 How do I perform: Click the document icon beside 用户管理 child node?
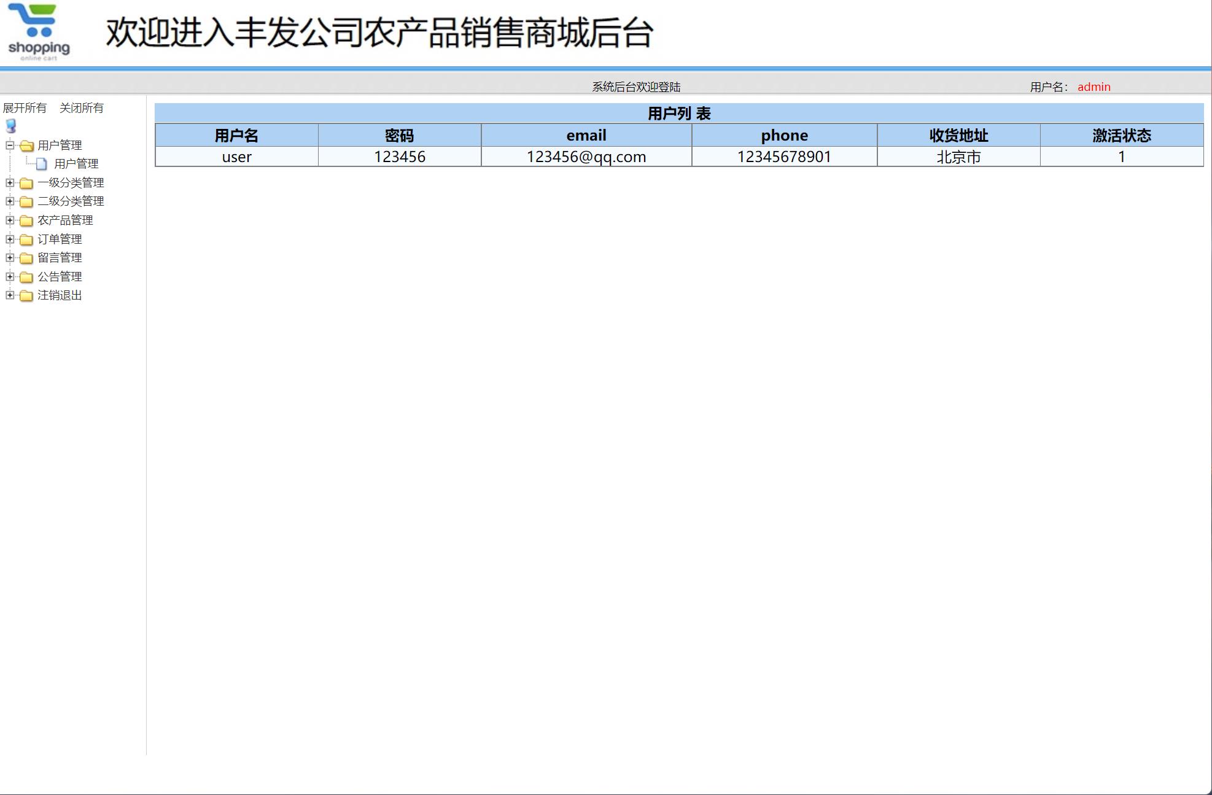41,163
